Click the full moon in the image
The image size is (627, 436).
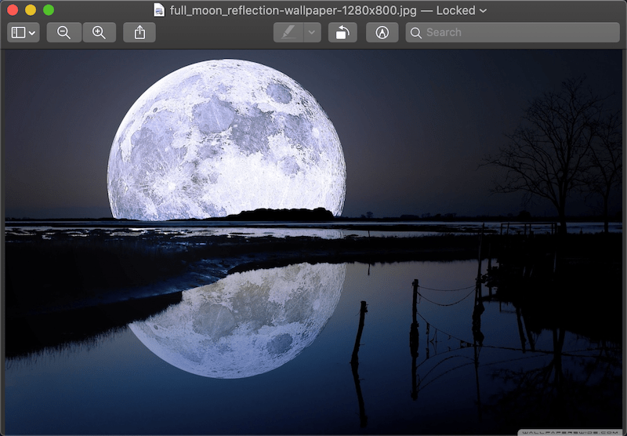226,139
